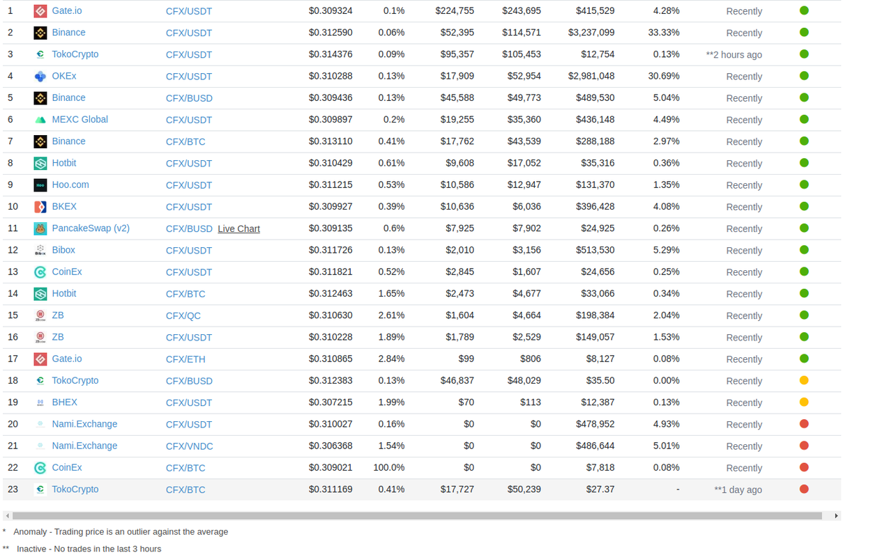Click the Nami.Exchange logo in row 20
Screen dimensions: 873x557
[x=40, y=425]
